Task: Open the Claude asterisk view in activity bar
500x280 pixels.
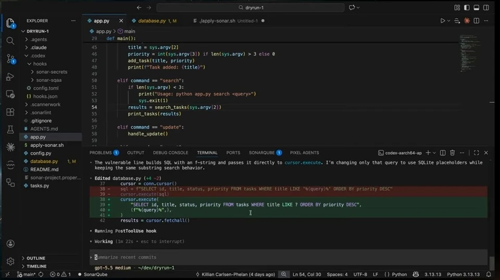Action: tap(10, 147)
